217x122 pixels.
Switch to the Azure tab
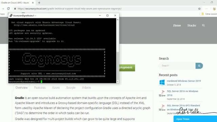pos(56,87)
